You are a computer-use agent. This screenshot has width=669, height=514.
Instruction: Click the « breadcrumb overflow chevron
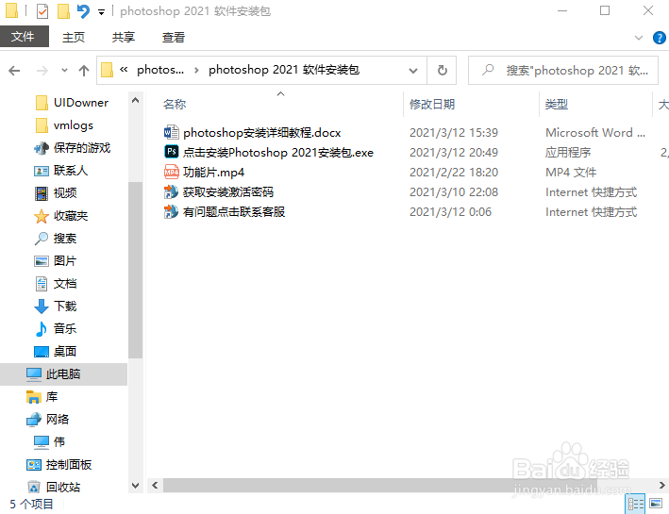(x=124, y=70)
